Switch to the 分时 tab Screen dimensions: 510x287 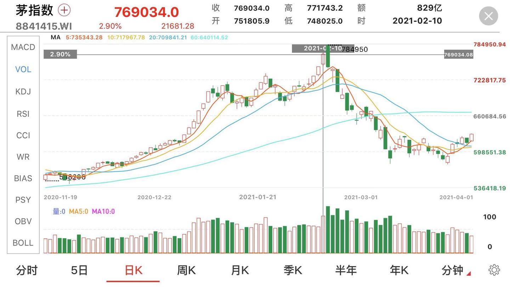click(x=27, y=270)
